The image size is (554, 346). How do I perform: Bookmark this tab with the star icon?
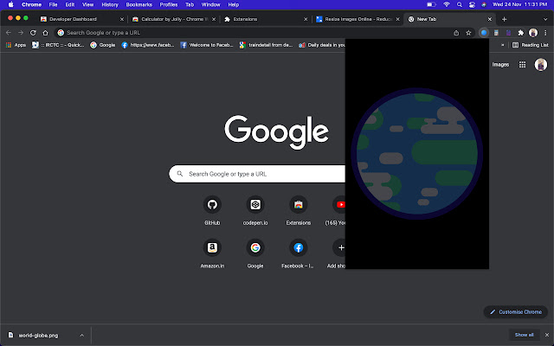468,33
